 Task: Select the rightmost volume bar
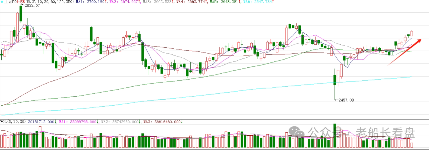[x=412, y=145]
